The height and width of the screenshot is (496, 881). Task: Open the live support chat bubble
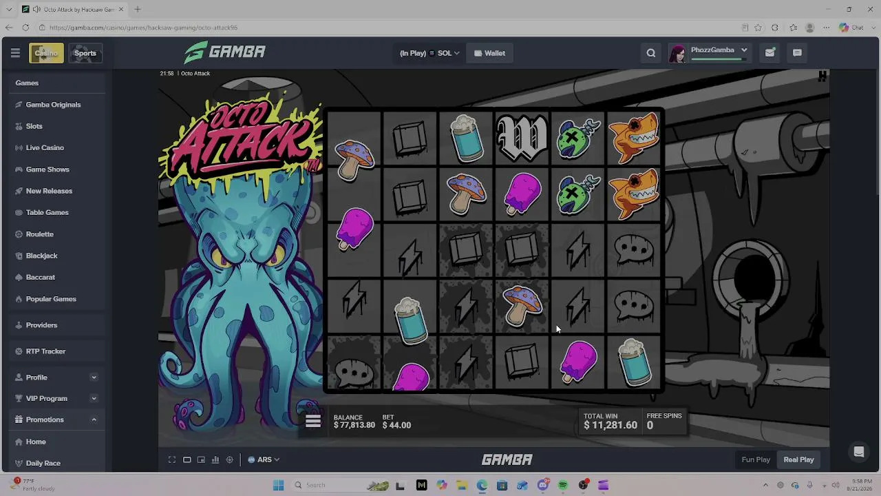pyautogui.click(x=859, y=452)
